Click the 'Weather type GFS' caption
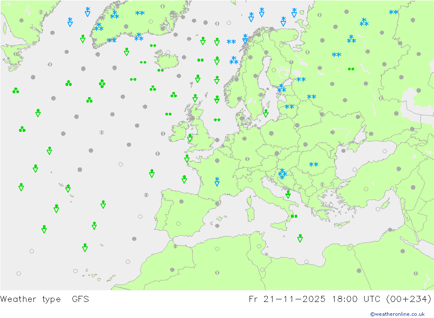The image size is (434, 318). click(45, 299)
